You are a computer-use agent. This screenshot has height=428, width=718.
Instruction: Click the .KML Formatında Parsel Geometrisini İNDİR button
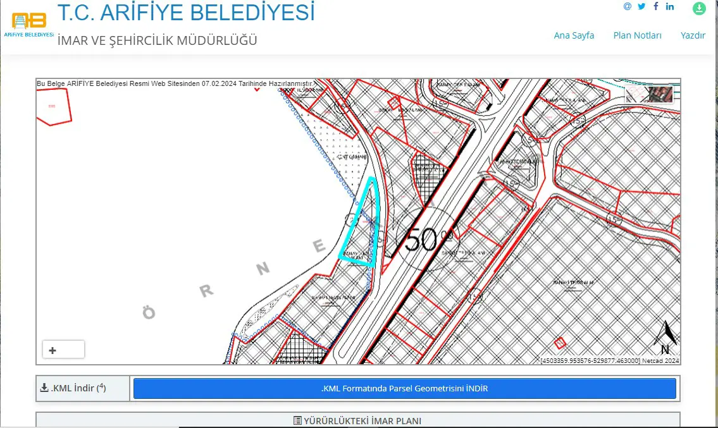click(405, 388)
